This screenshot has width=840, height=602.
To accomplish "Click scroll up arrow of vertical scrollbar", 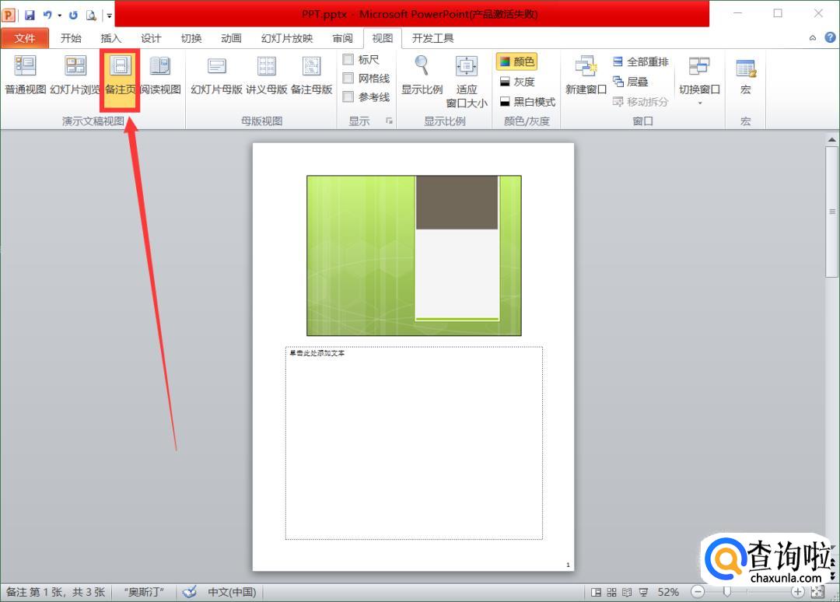I will (831, 139).
